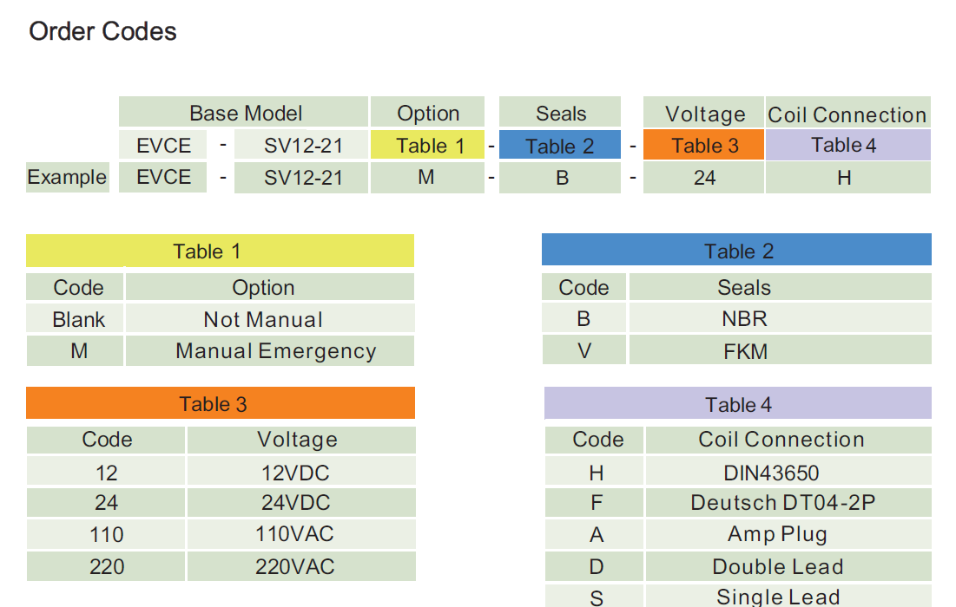The width and height of the screenshot is (956, 607).
Task: Select the 110VAC voltage cell
Action: pyautogui.click(x=295, y=534)
